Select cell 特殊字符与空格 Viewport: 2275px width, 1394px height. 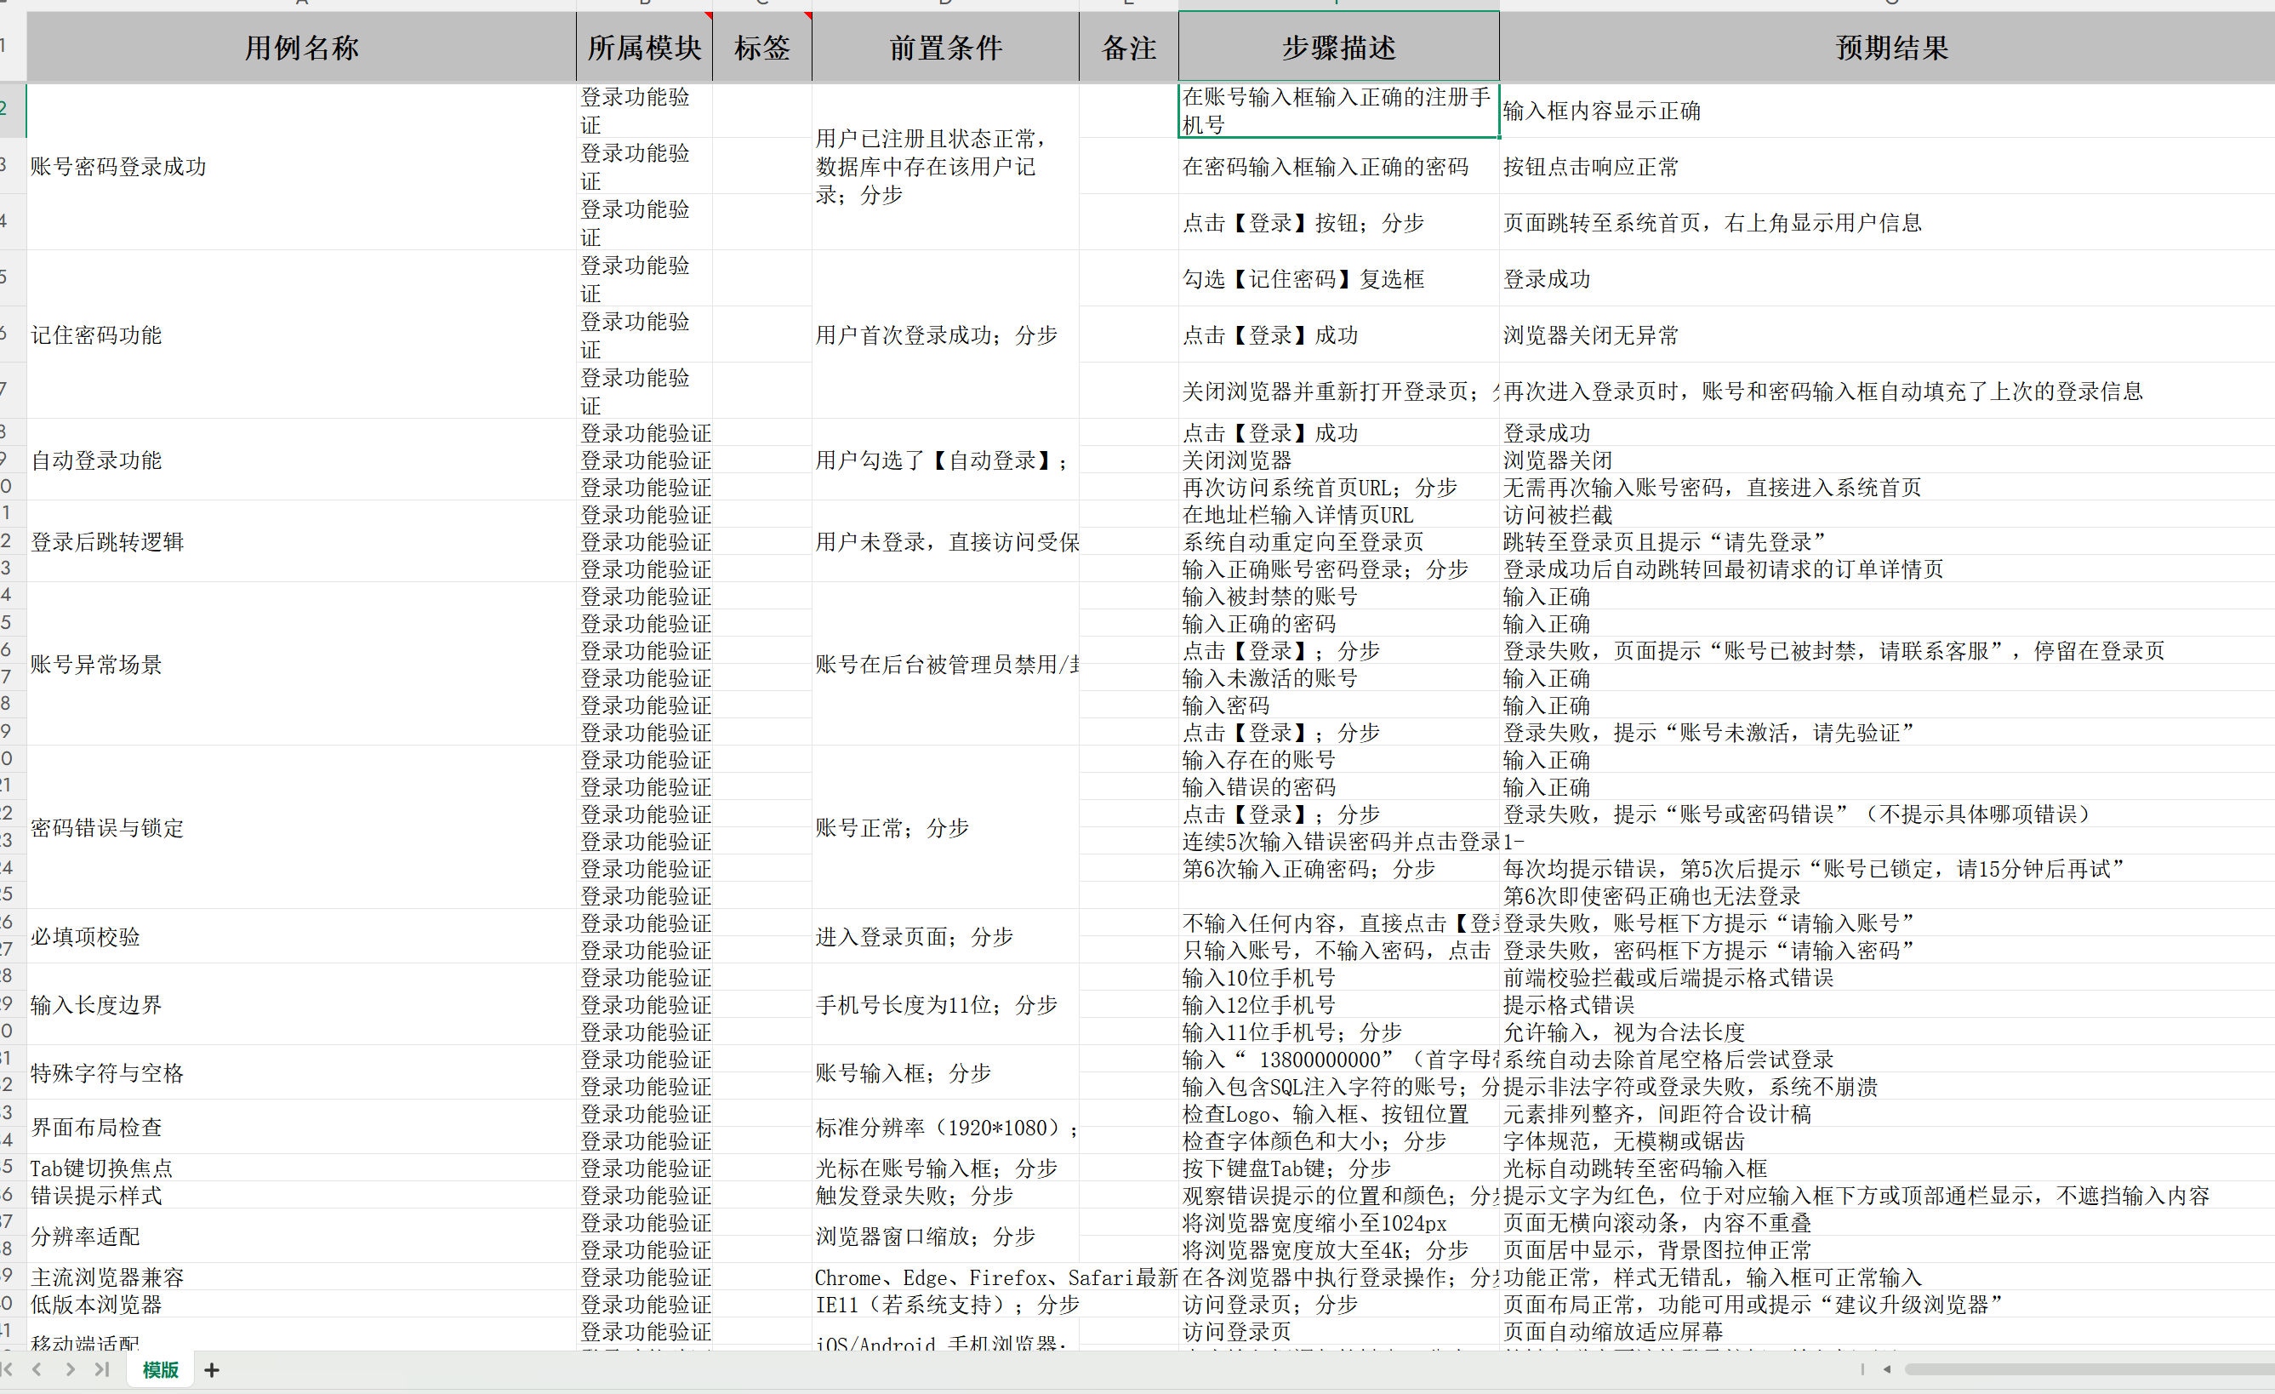[x=301, y=1072]
